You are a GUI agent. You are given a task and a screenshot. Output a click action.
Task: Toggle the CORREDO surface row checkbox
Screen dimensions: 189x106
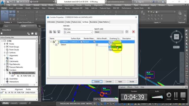click(x=59, y=42)
